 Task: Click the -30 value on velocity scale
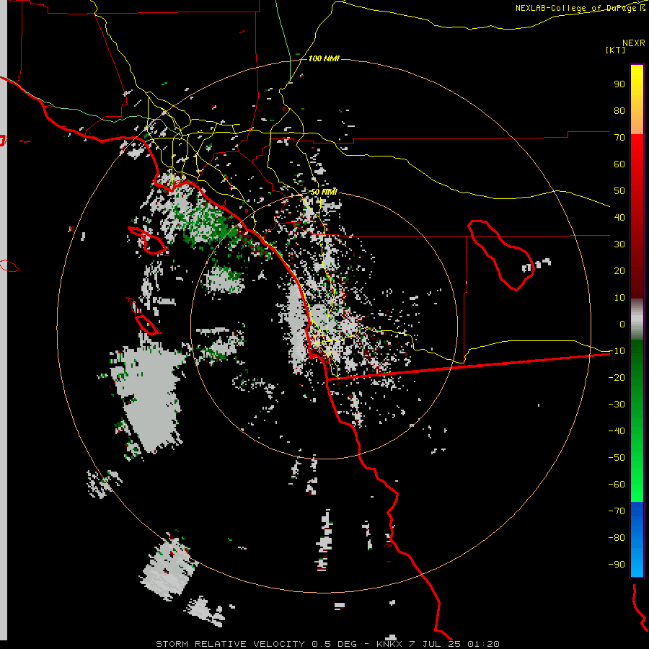[617, 405]
